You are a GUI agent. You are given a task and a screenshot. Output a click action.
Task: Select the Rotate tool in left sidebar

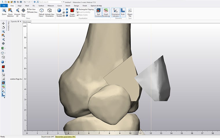3,28
